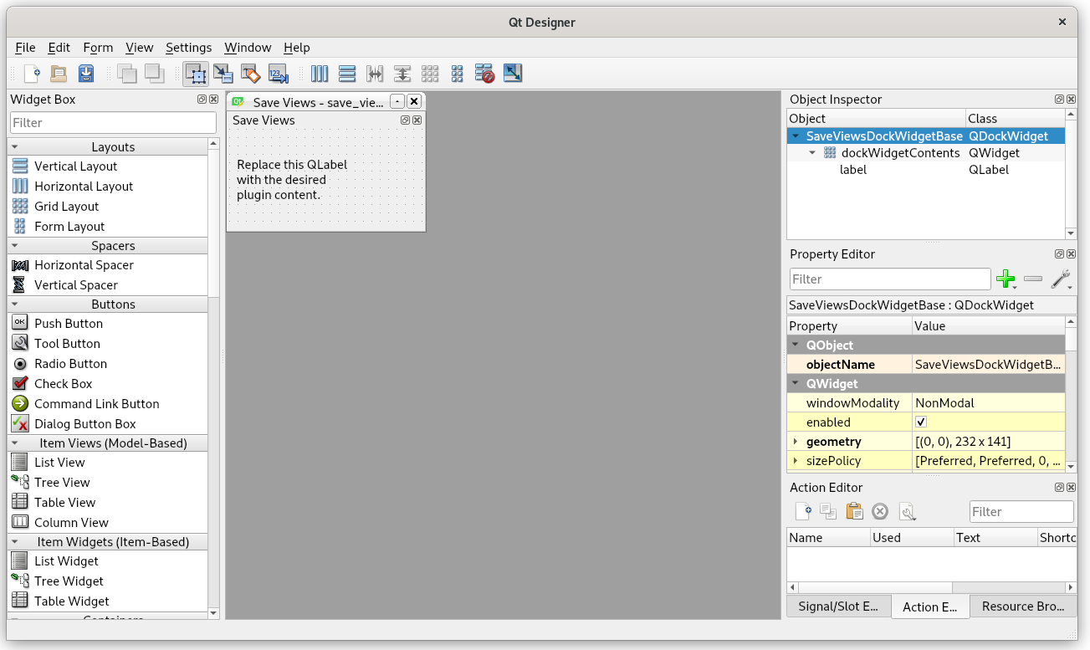Open the Help menu
This screenshot has width=1090, height=650.
(x=297, y=48)
